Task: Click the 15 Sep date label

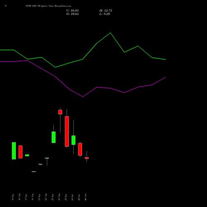Action: pyautogui.click(x=13, y=197)
